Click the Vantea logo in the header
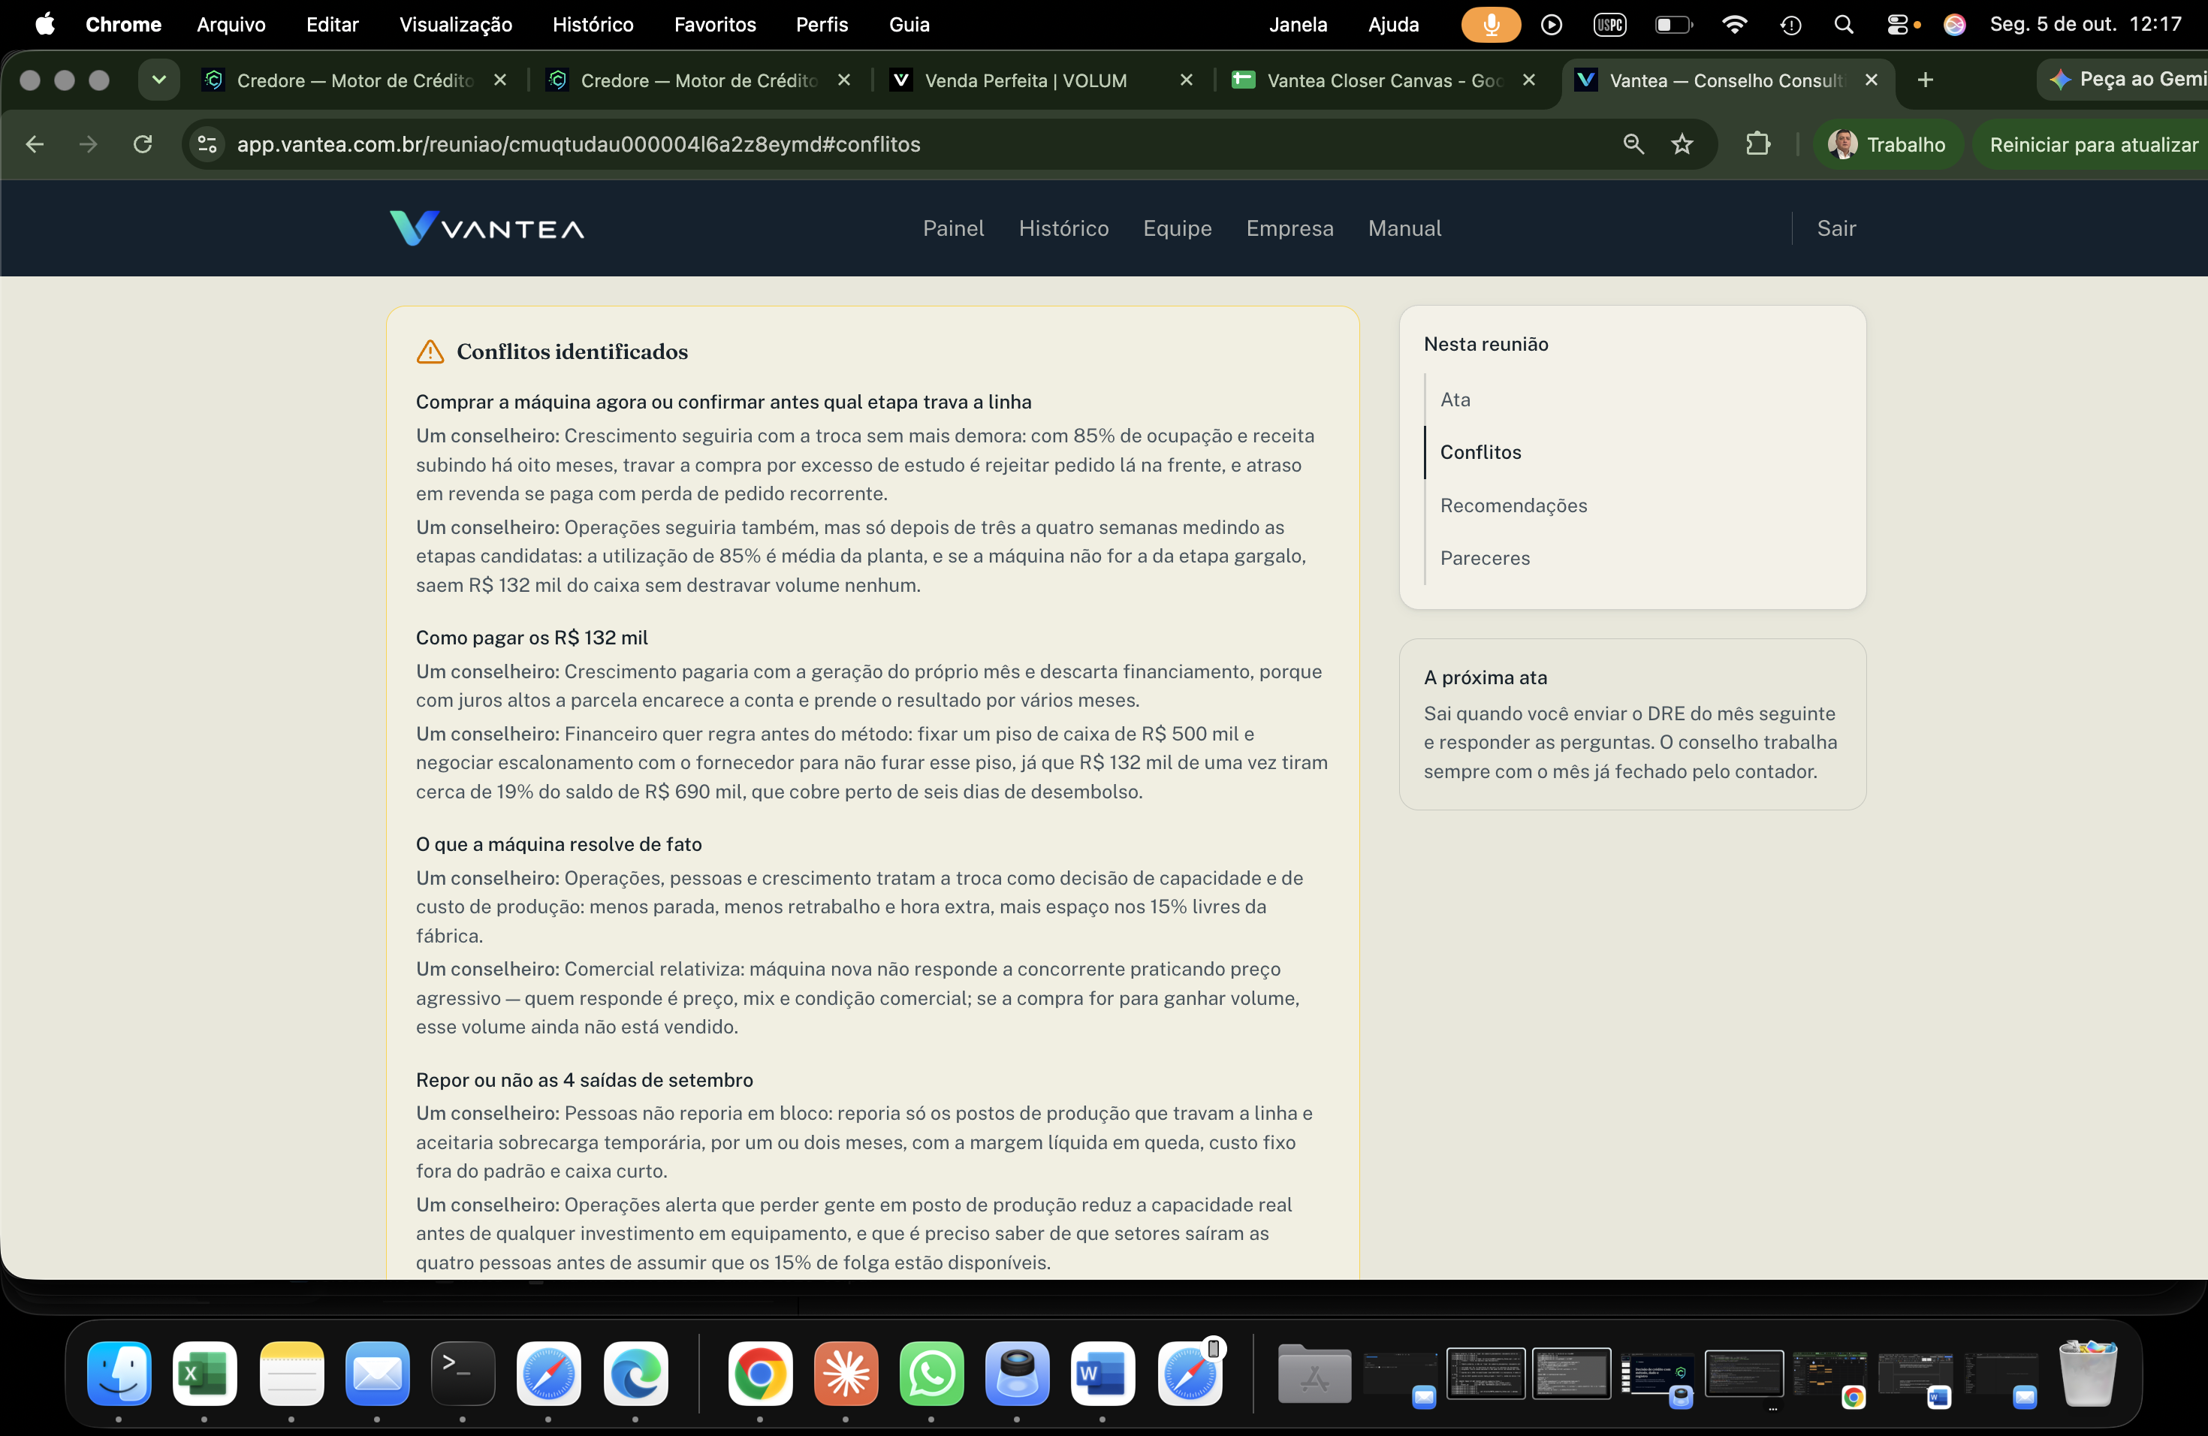The width and height of the screenshot is (2208, 1436). tap(487, 228)
